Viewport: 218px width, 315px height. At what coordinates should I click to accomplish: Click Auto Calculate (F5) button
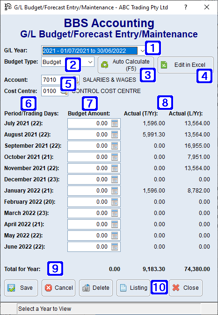pos(126,65)
